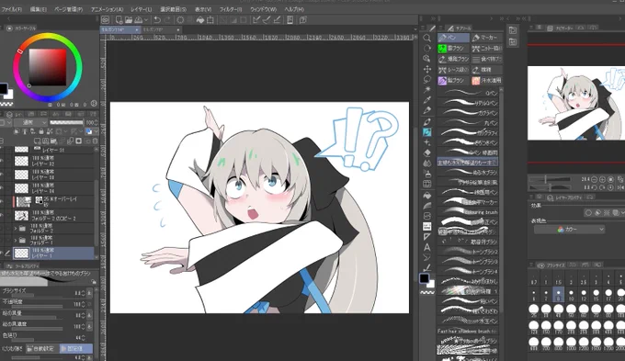Click main color swatch below tool palette
Image resolution: width=625 pixels, height=361 pixels.
click(x=424, y=278)
